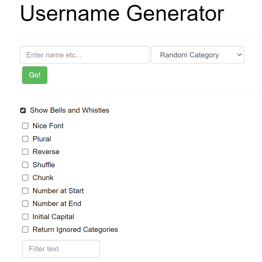Click the Username Generator page heading
Screen dimensions: 262x262
122,13
